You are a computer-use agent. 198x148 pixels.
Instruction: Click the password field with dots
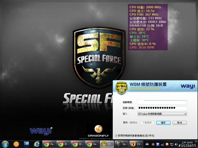[x=162, y=108]
